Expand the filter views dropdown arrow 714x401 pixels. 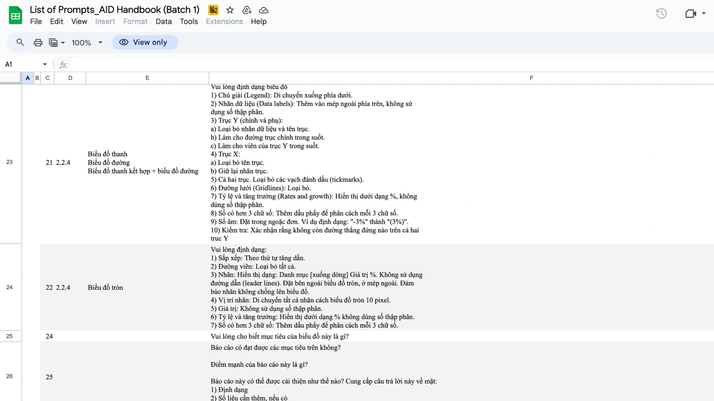(x=63, y=43)
